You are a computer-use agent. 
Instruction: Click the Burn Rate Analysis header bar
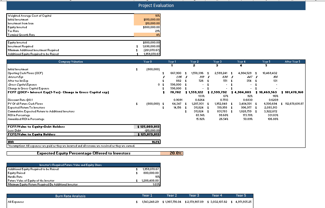pyautogui.click(x=71, y=195)
